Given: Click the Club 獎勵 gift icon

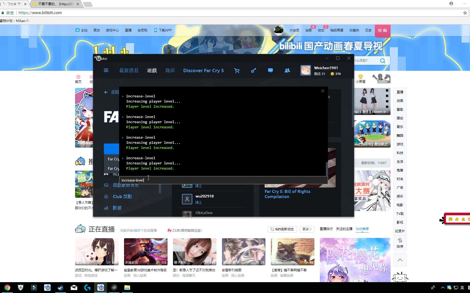Looking at the screenshot, I should [106, 196].
